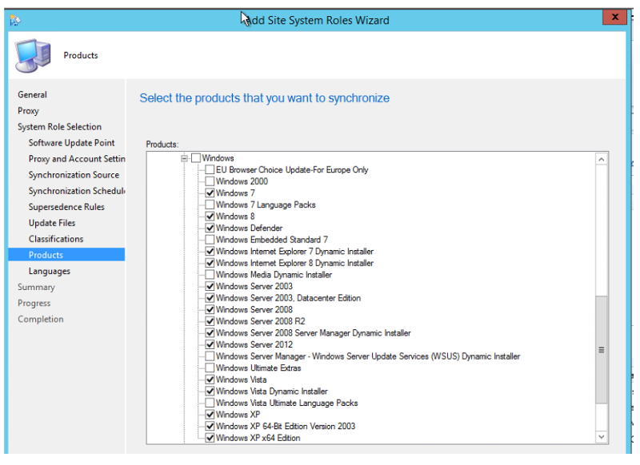The height and width of the screenshot is (465, 640).
Task: Click the scrollbar down arrow
Action: 602,437
